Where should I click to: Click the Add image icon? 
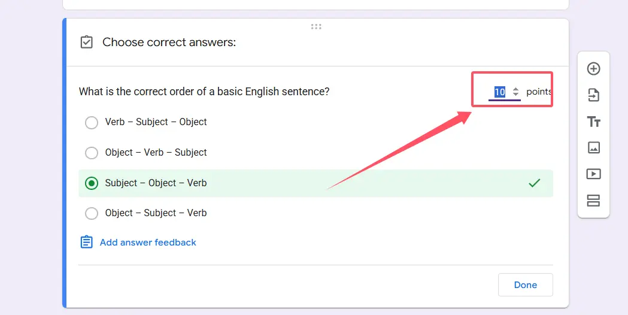(593, 147)
